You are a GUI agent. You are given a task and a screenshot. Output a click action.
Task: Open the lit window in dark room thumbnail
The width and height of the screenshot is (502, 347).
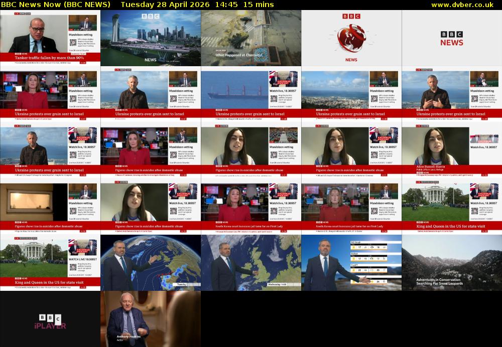pyautogui.click(x=50, y=206)
